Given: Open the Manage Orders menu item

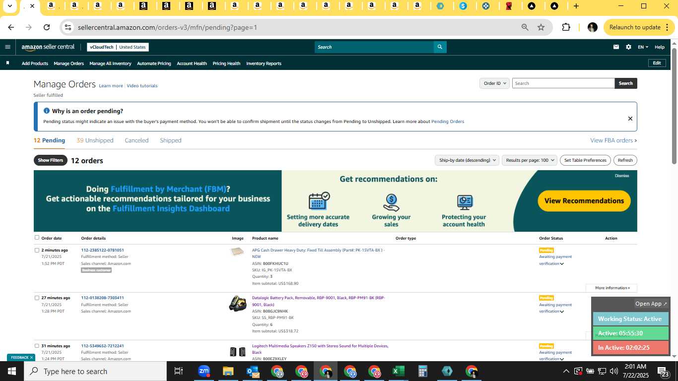Looking at the screenshot, I should 68,63.
